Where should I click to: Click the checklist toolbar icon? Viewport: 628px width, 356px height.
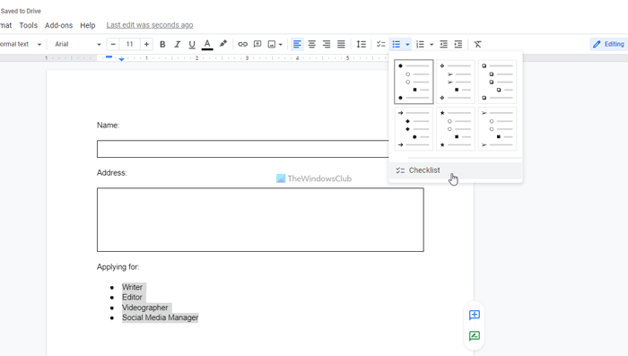pyautogui.click(x=380, y=45)
